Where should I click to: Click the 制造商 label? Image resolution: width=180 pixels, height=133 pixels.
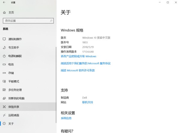click(65, 98)
